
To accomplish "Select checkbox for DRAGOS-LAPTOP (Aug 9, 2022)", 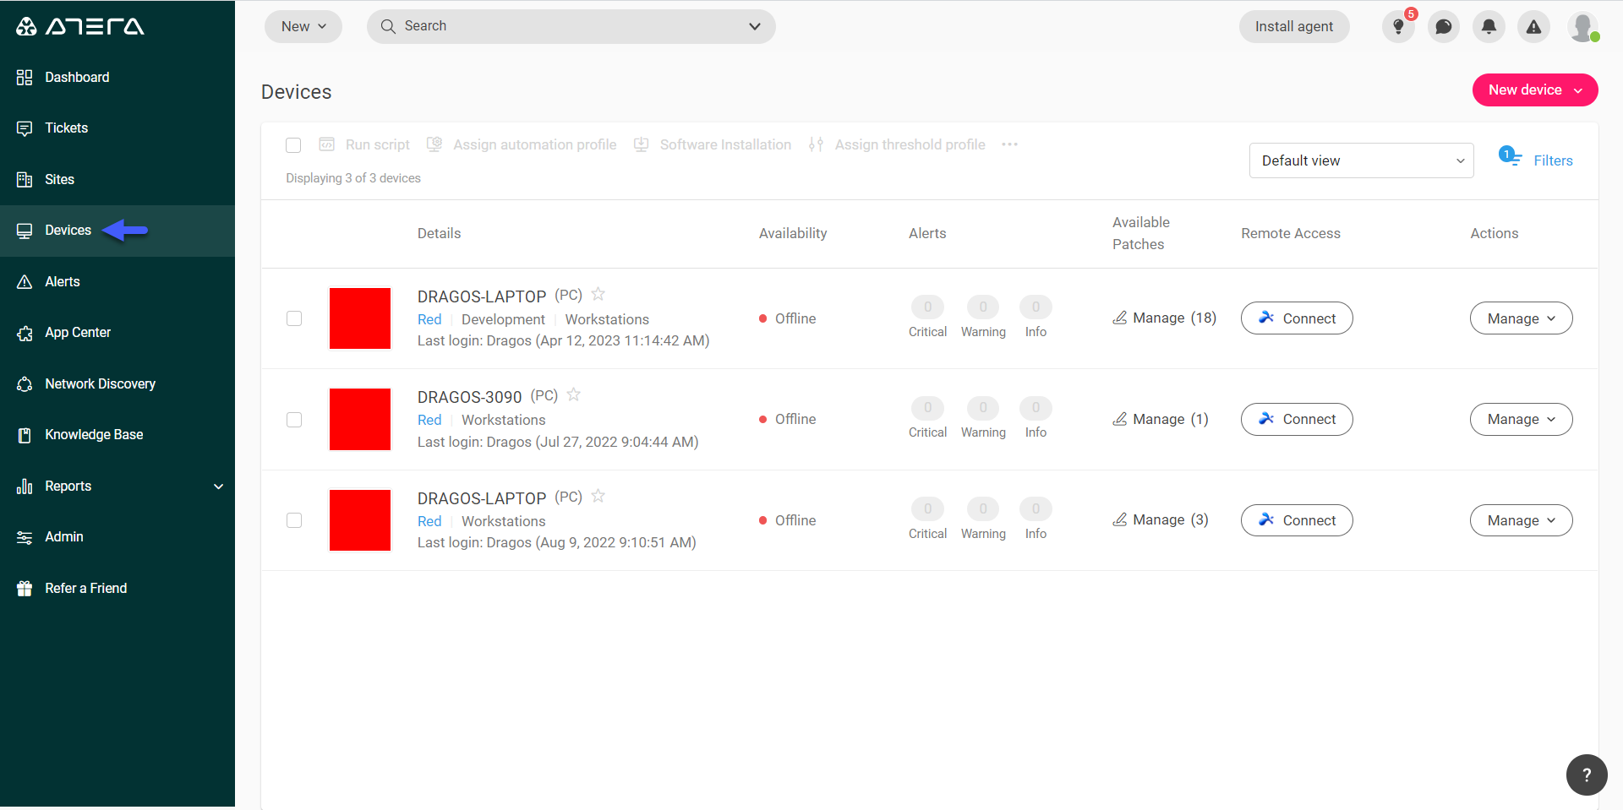I will click(294, 520).
